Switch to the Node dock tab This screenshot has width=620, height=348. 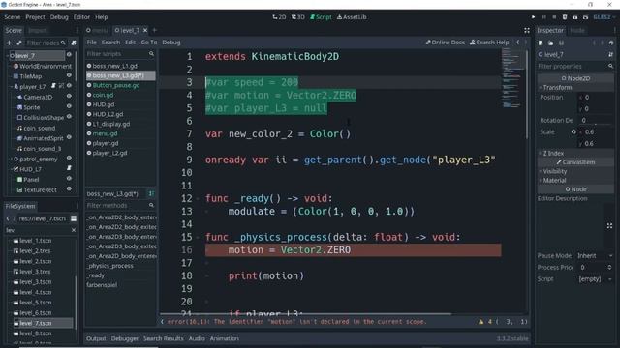pyautogui.click(x=577, y=30)
